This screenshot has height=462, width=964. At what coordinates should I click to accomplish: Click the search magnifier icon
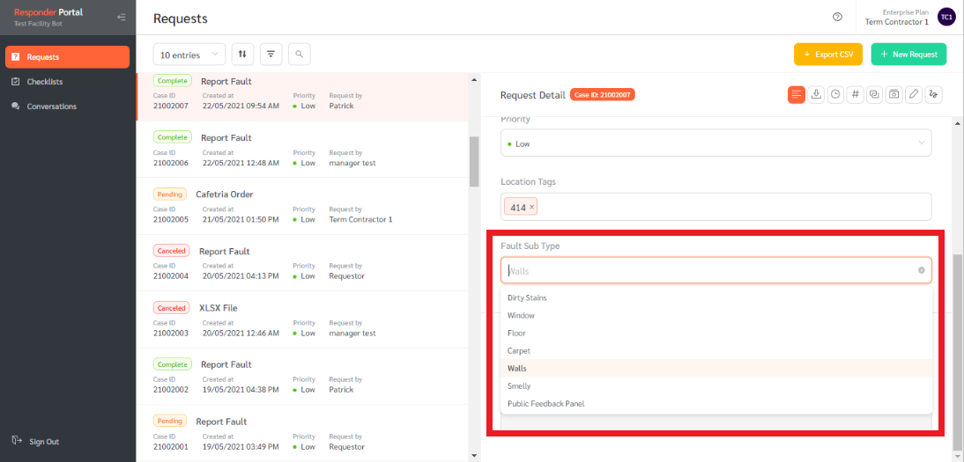(x=300, y=54)
